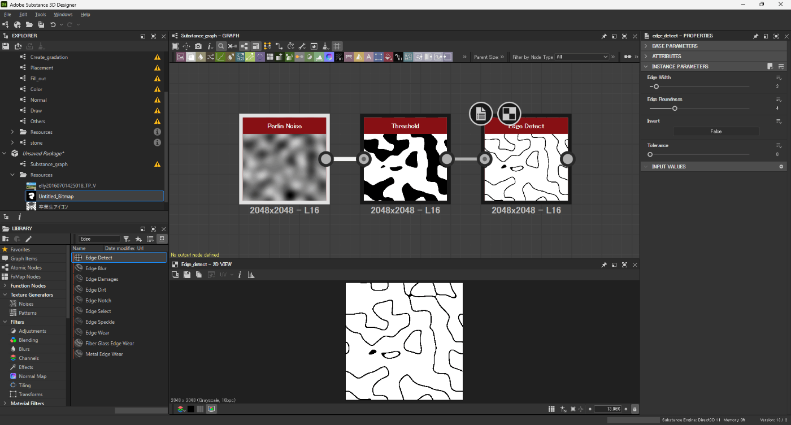Image resolution: width=791 pixels, height=425 pixels.
Task: Expand the stone package in Explorer
Action: pyautogui.click(x=12, y=143)
